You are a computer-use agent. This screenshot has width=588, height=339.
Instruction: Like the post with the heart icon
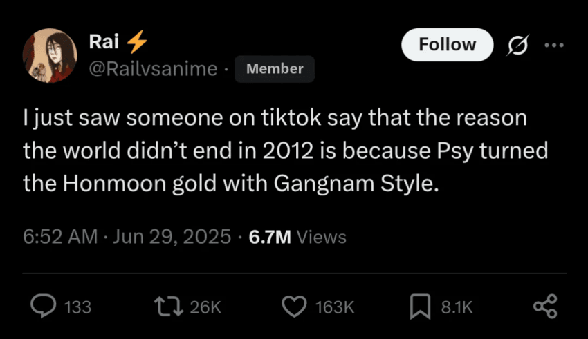click(294, 307)
